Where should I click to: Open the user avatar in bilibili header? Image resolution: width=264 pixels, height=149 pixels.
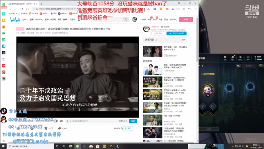[x=135, y=20]
